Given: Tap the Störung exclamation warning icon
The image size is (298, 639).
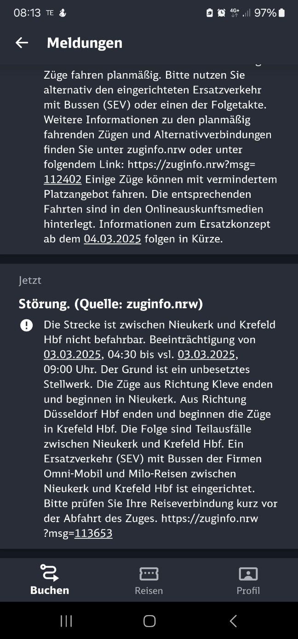Looking at the screenshot, I should [27, 326].
